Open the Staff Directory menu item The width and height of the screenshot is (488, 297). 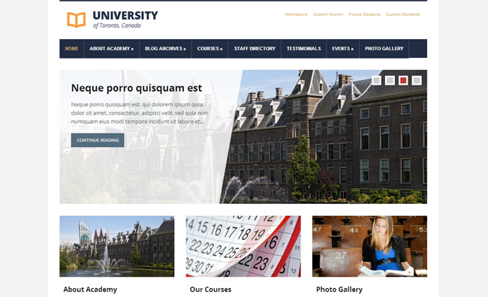255,49
